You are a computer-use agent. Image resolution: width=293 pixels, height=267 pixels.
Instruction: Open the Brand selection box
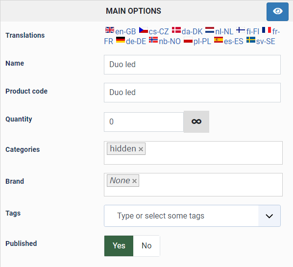click(193, 185)
